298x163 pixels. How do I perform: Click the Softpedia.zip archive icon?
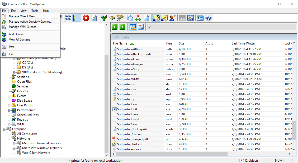(x=114, y=99)
